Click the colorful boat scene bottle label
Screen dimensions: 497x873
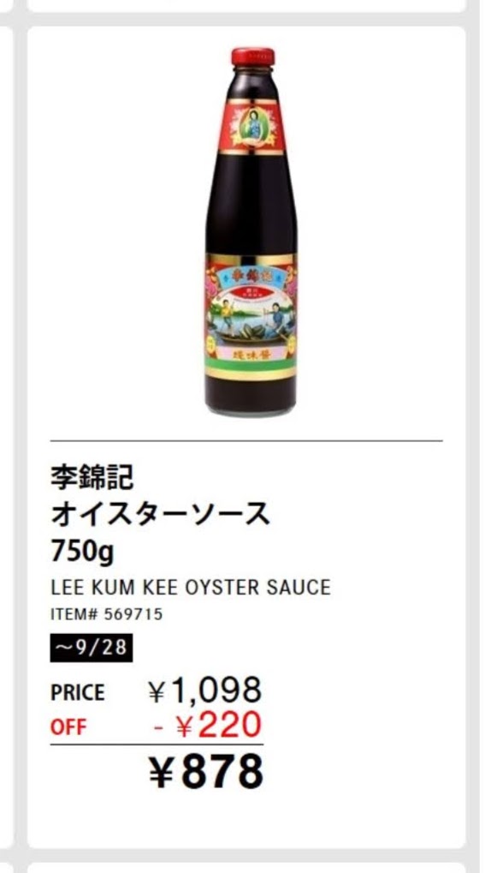pyautogui.click(x=251, y=317)
